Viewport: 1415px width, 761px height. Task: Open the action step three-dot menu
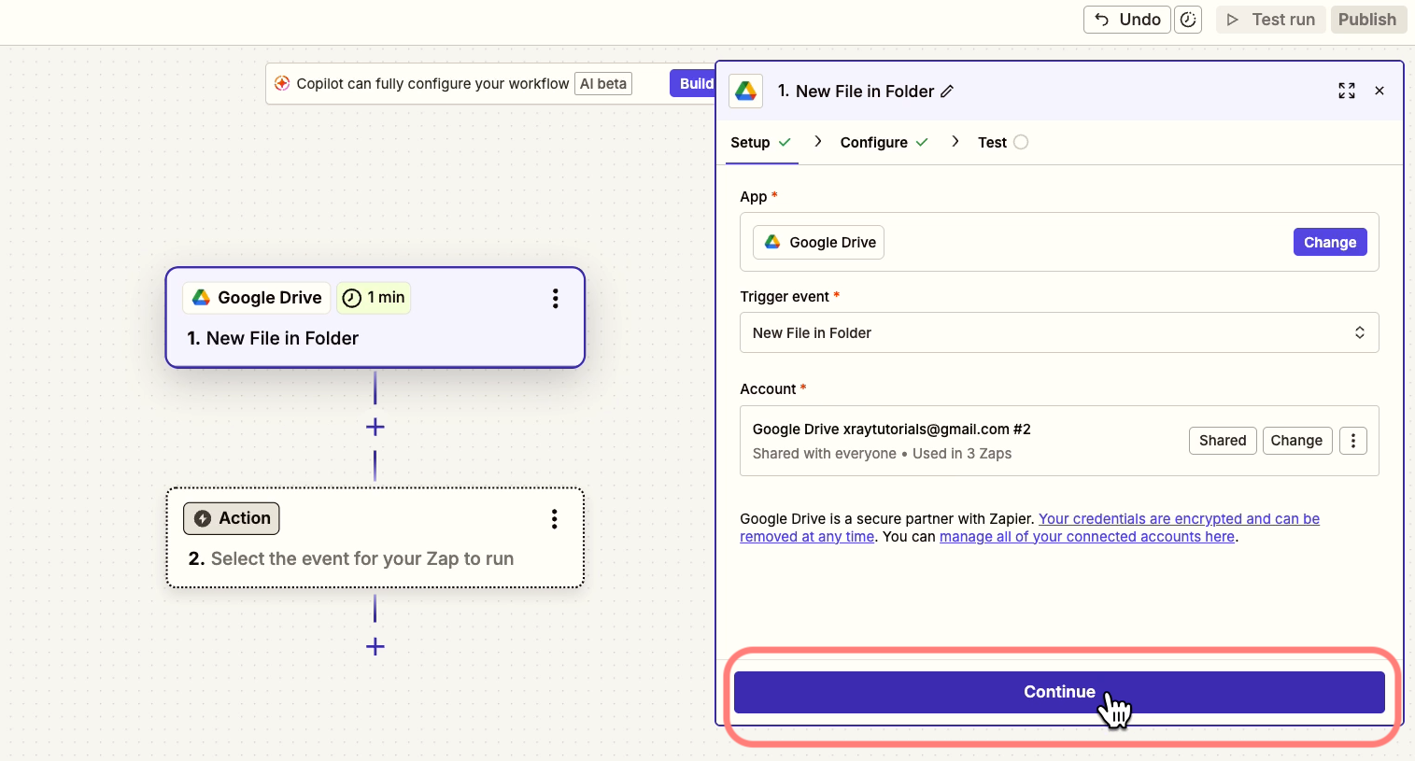point(555,519)
